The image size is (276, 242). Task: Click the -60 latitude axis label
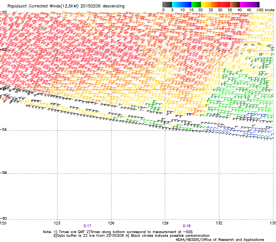click(x=3, y=218)
